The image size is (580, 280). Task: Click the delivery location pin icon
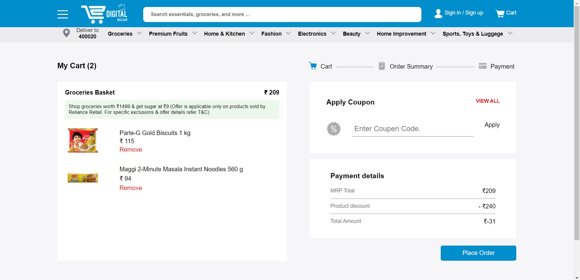pyautogui.click(x=66, y=33)
